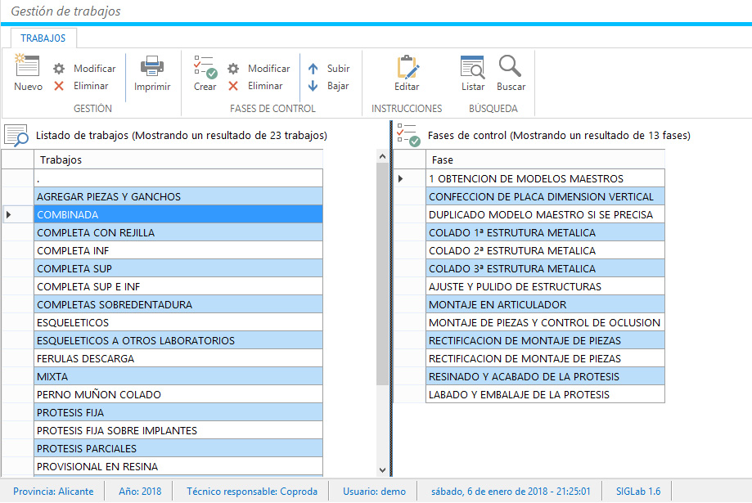Click the date 'sábado, 6 de enero de 2018'

click(489, 492)
